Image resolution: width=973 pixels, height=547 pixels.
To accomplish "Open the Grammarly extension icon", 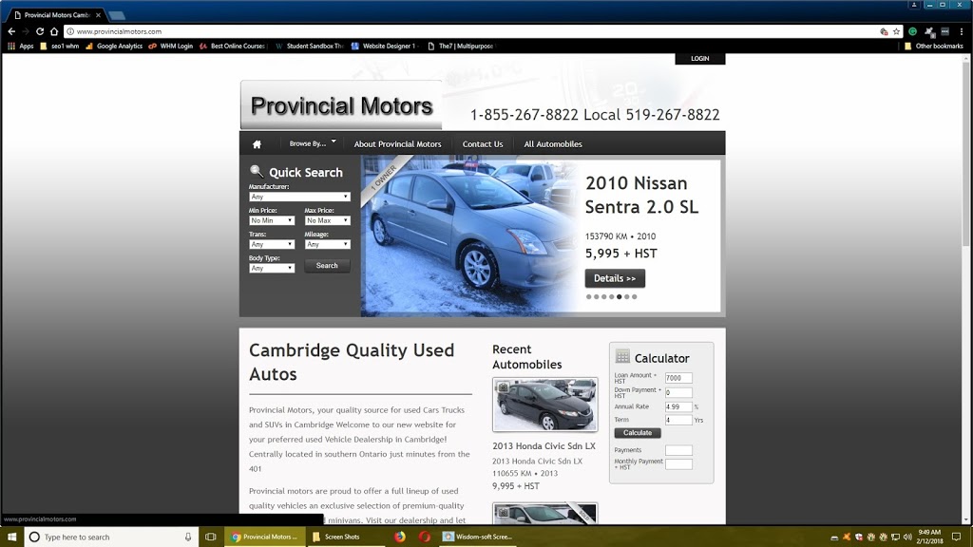I will tap(913, 31).
